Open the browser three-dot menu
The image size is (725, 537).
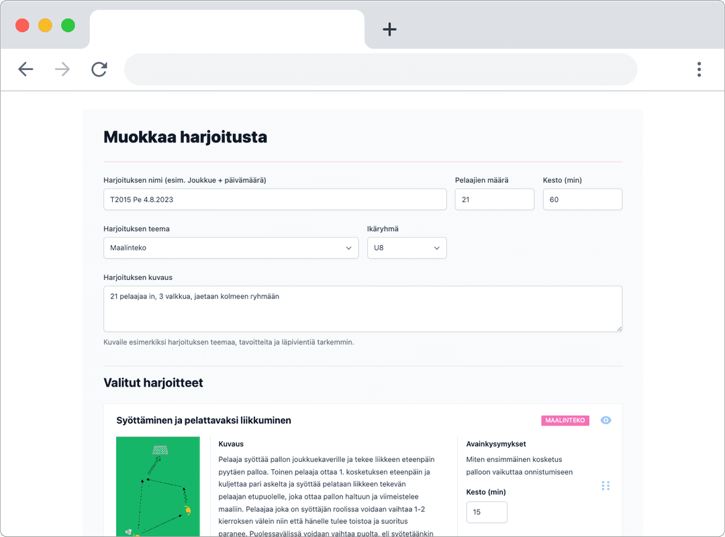tap(699, 69)
